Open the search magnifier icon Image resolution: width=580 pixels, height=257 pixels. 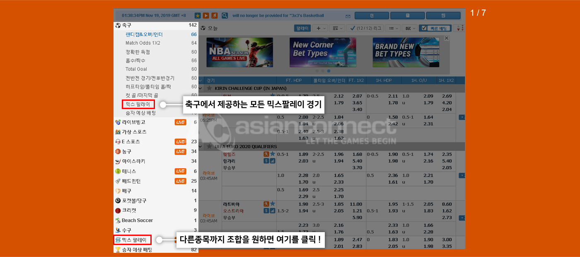click(225, 16)
